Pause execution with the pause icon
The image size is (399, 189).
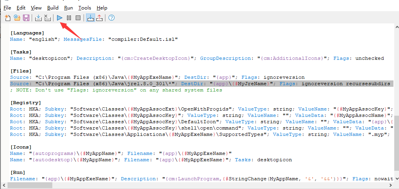coord(69,18)
